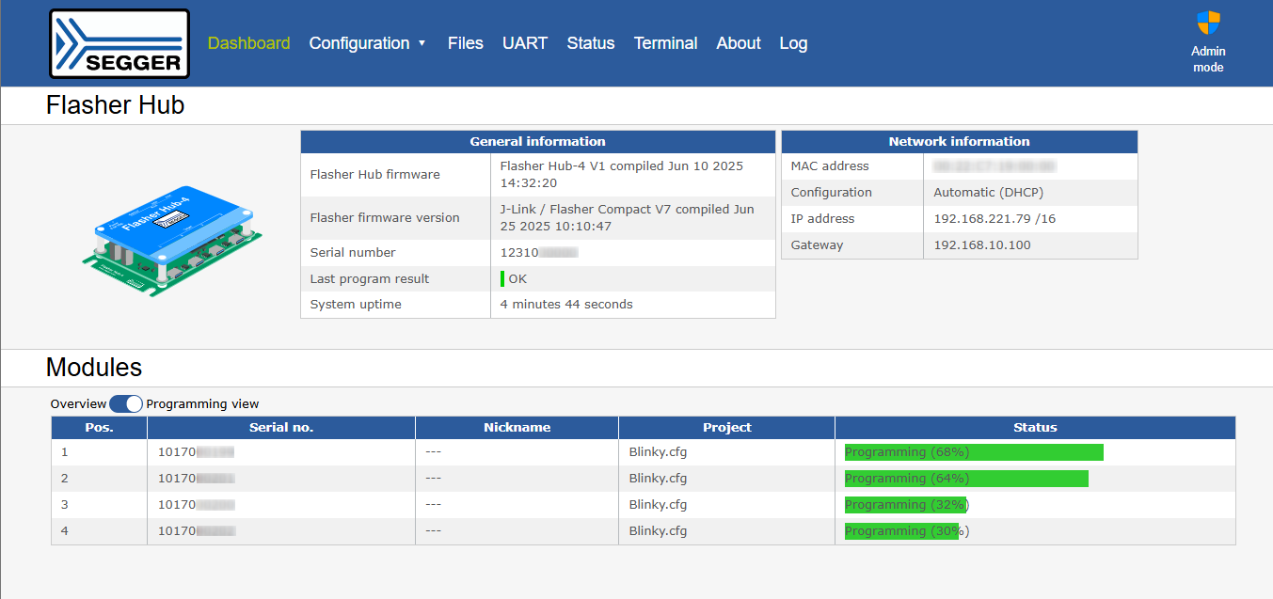Click module 1 programming progress bar (68%)
This screenshot has width=1273, height=599.
974,452
